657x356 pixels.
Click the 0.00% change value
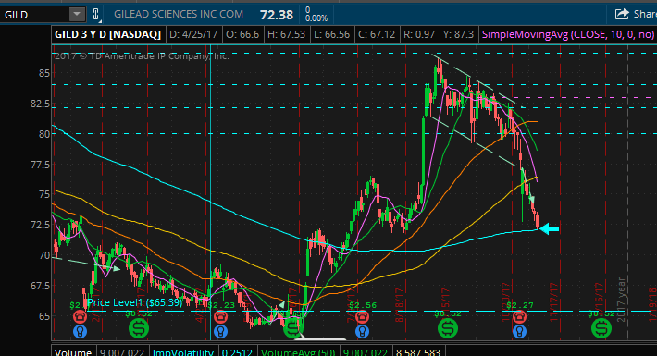[x=316, y=18]
